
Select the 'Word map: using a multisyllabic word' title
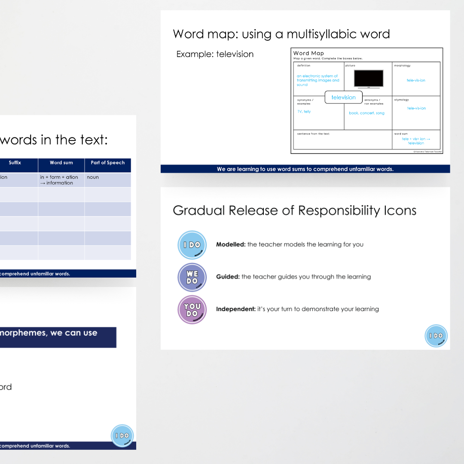click(x=281, y=34)
